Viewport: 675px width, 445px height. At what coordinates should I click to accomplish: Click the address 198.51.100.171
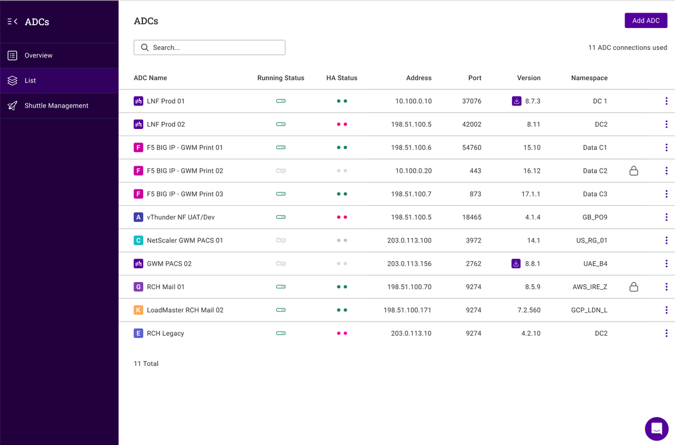[x=408, y=311]
